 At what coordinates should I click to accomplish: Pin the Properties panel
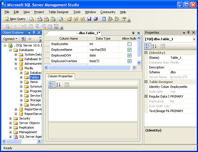click(188, 33)
